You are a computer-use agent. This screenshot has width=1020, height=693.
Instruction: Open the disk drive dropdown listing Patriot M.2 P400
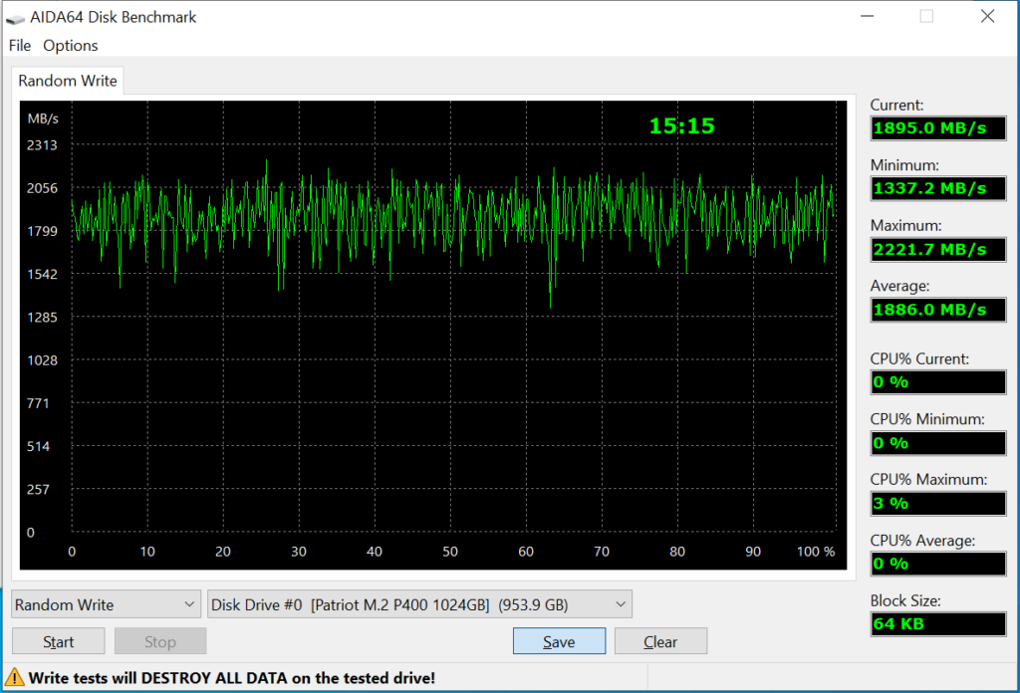pos(418,604)
